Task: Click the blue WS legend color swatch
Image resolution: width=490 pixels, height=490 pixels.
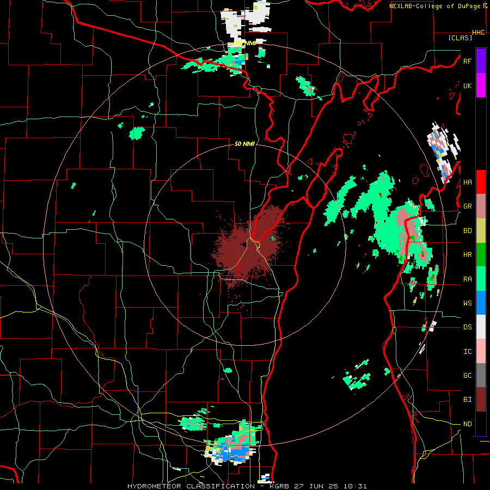Action: [481, 303]
